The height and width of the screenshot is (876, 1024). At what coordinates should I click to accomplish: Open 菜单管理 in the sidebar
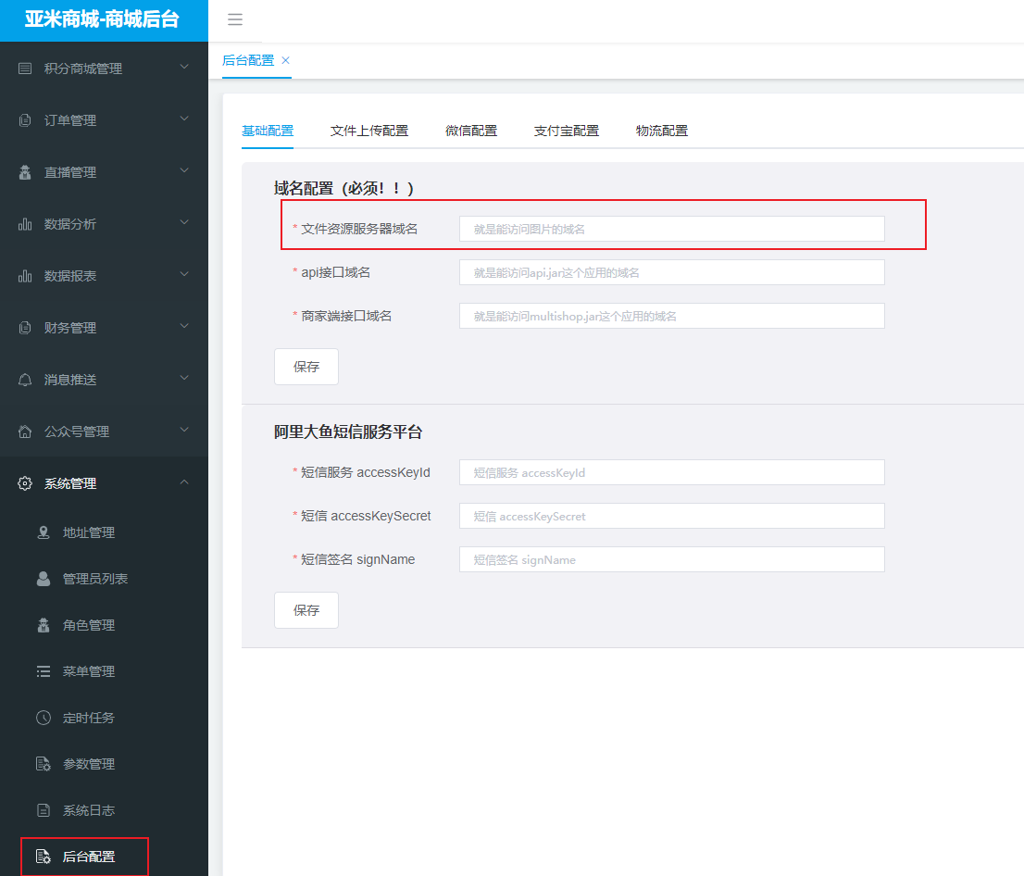point(88,671)
